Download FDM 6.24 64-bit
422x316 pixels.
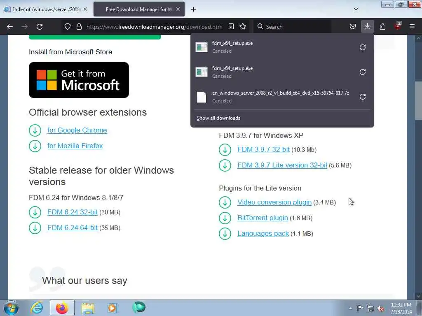[73, 228]
